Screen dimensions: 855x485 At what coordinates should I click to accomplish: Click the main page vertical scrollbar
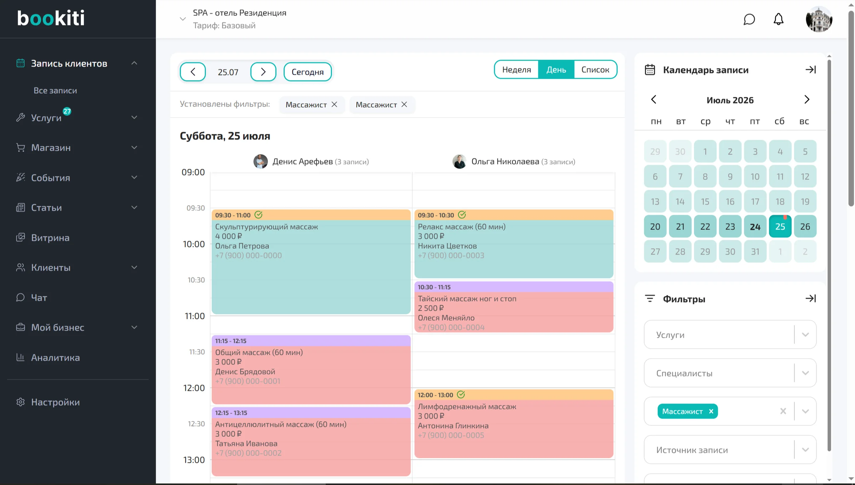pos(851,109)
